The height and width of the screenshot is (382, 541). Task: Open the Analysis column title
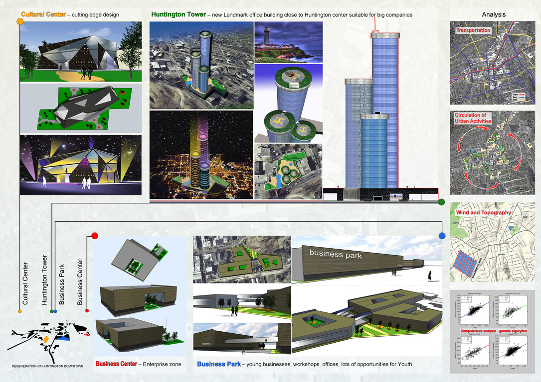(493, 14)
